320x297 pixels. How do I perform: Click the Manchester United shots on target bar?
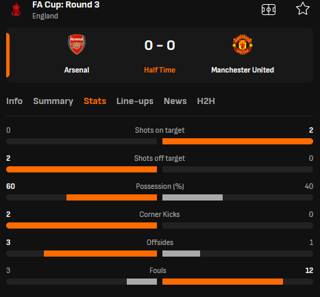(x=238, y=142)
